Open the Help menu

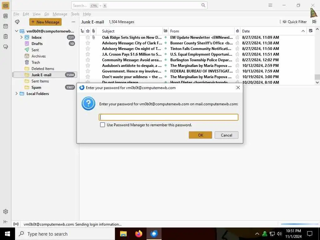(x=87, y=14)
